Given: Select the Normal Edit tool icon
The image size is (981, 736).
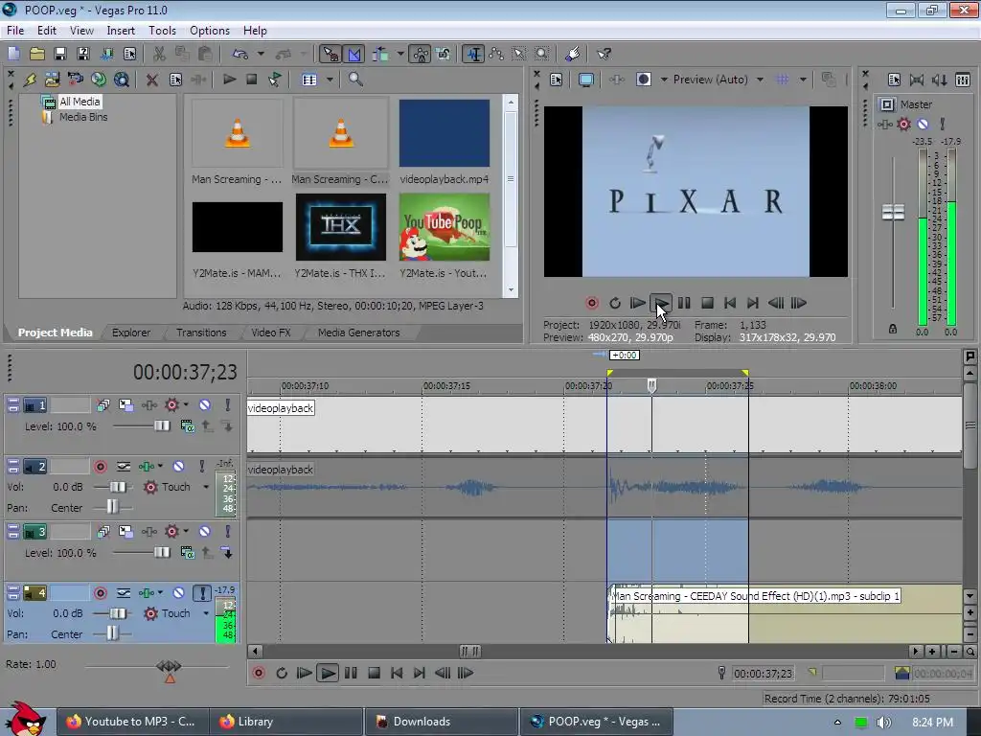Looking at the screenshot, I should tap(473, 54).
